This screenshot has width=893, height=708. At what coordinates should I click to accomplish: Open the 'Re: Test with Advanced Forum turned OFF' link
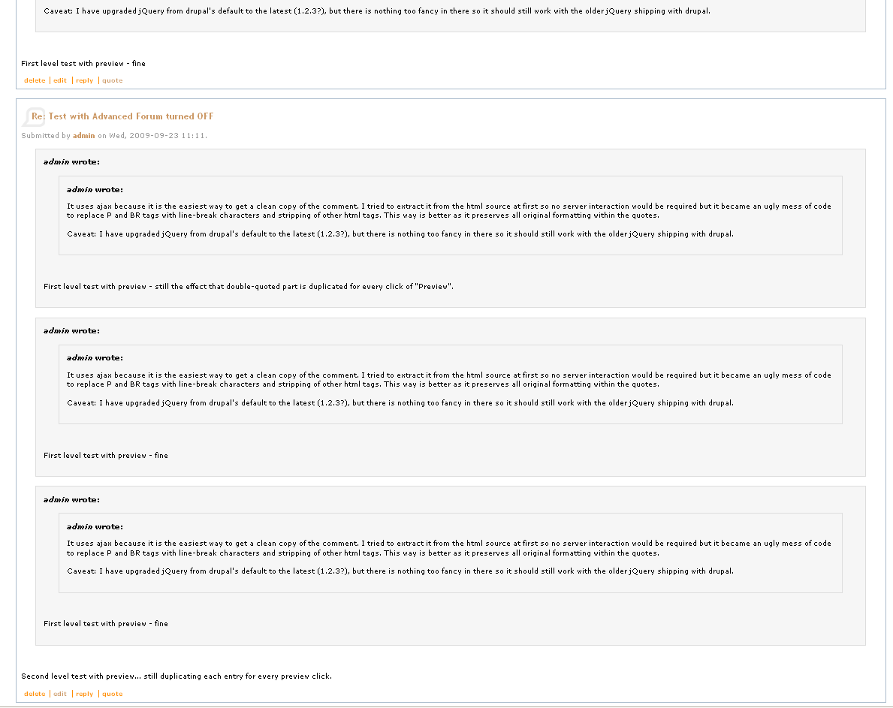point(122,116)
